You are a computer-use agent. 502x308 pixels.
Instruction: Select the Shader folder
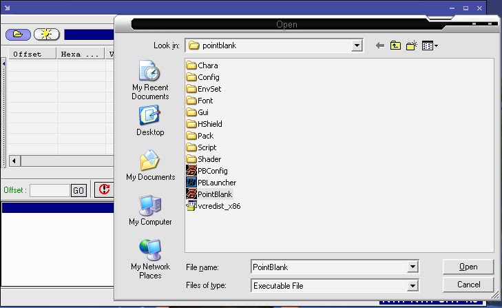(x=204, y=159)
